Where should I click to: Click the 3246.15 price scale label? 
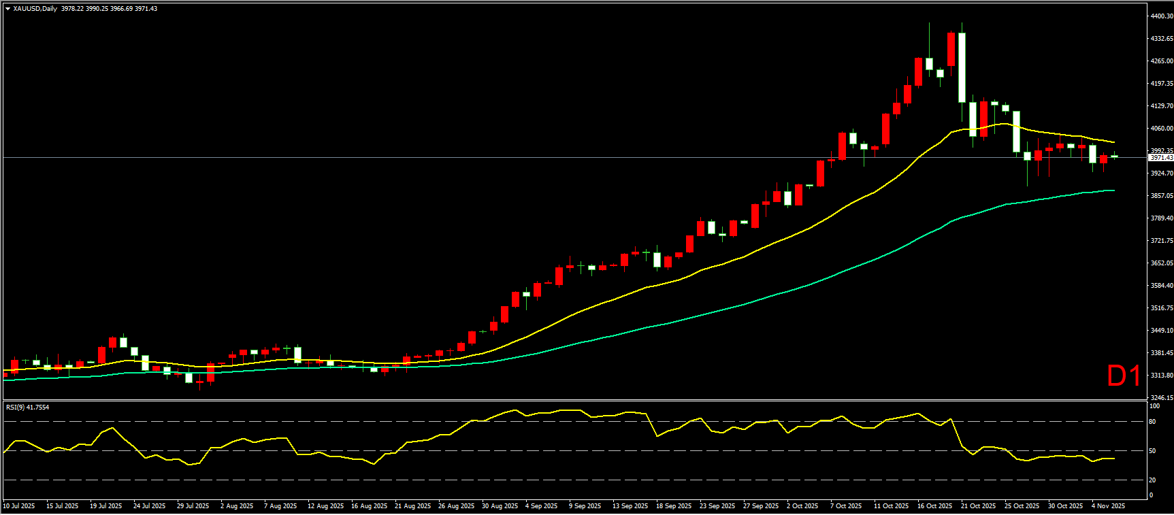click(1161, 397)
